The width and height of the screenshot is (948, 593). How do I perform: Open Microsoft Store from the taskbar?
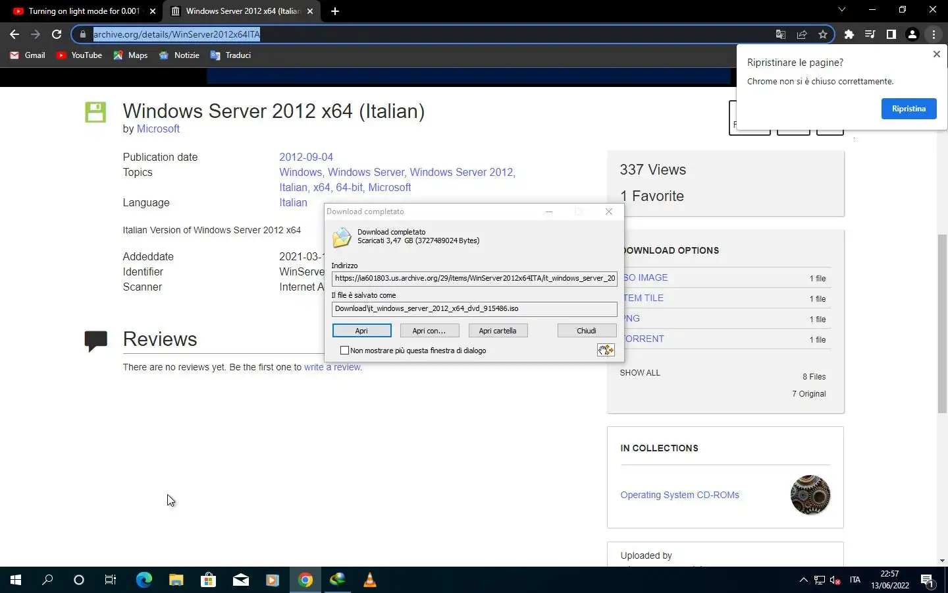pos(208,580)
